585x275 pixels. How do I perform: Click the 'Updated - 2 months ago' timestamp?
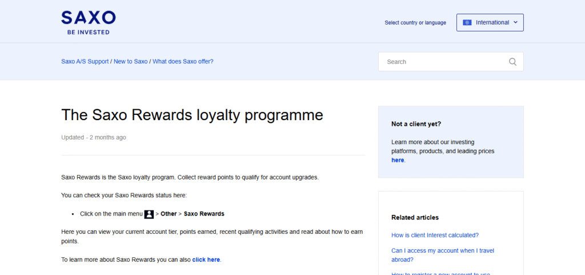(94, 137)
